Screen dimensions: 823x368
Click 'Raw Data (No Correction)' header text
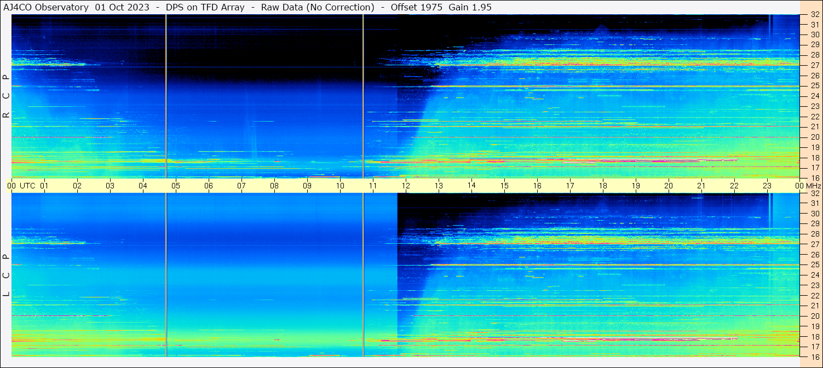point(318,7)
